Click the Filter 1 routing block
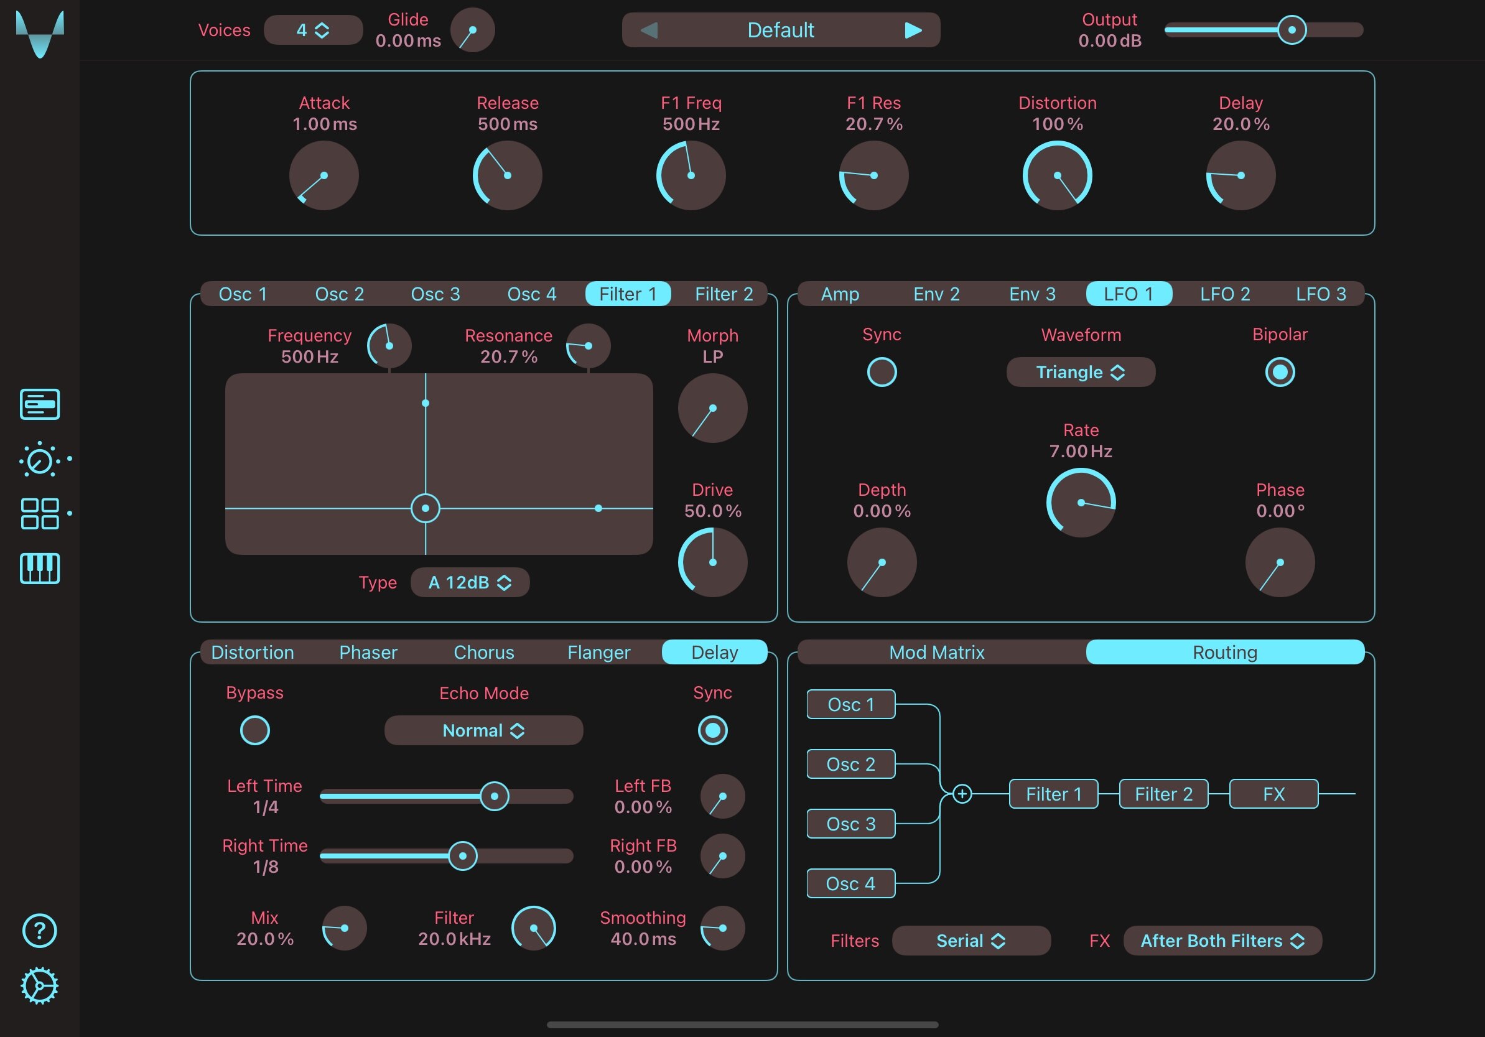 1054,794
